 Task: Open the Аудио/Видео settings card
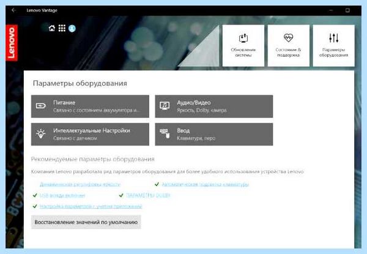pyautogui.click(x=214, y=106)
